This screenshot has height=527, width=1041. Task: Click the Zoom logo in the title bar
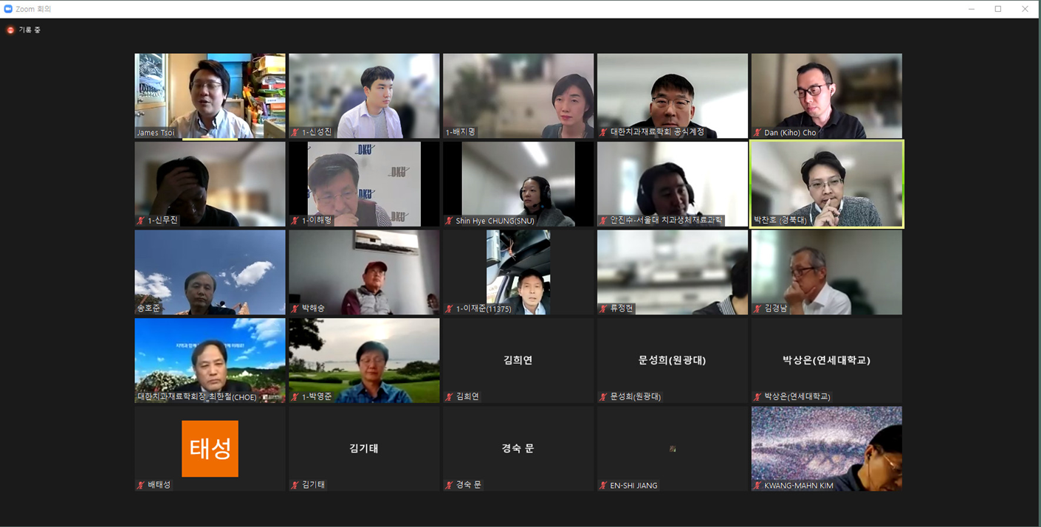pos(8,9)
